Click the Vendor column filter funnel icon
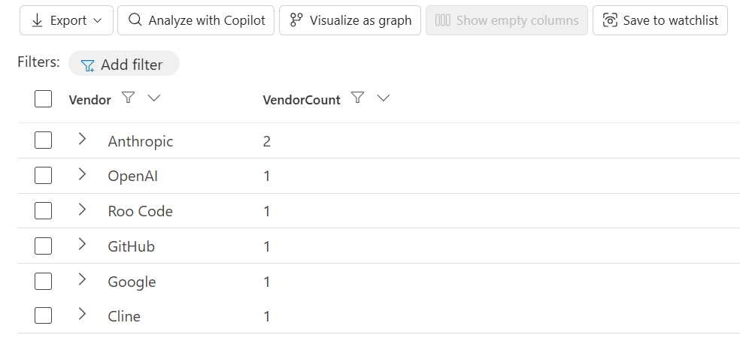 click(128, 98)
